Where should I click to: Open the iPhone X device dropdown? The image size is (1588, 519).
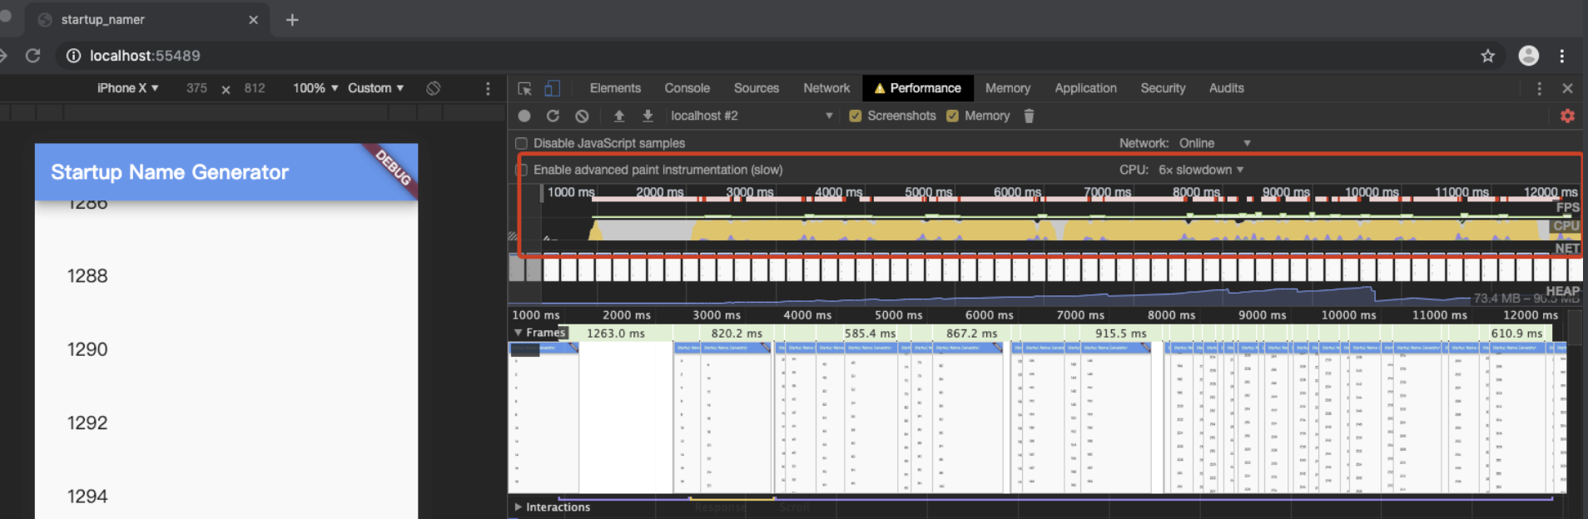127,88
